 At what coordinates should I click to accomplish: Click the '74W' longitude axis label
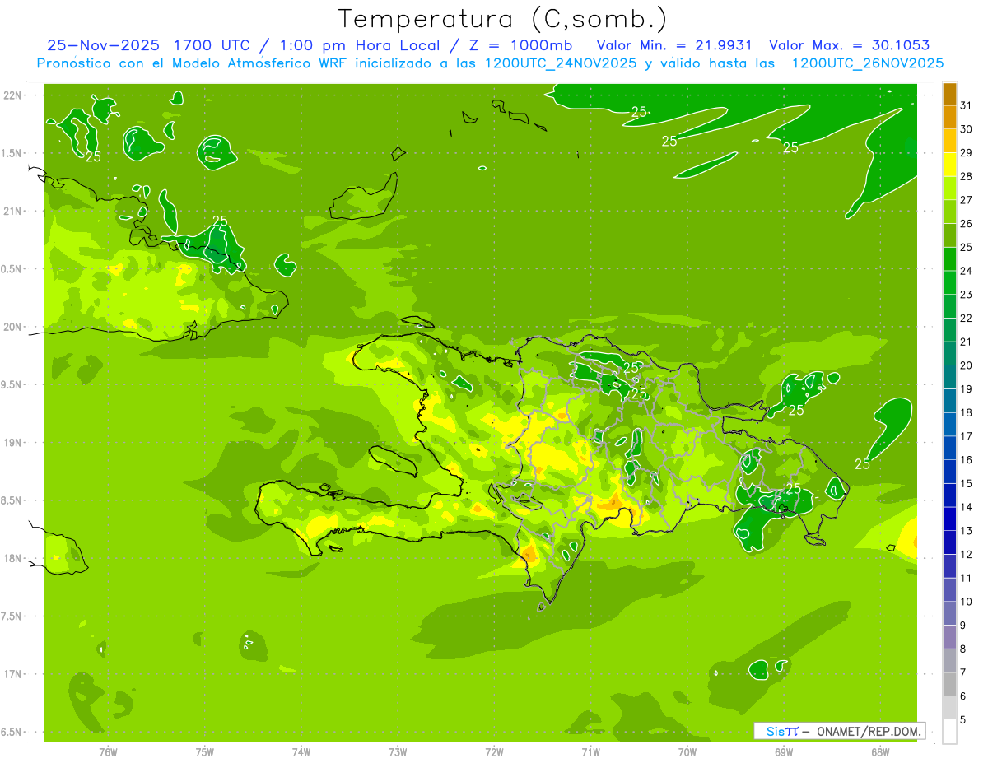tap(301, 751)
